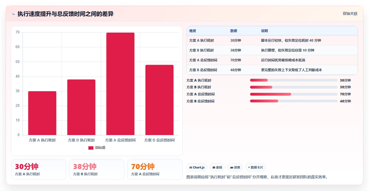This screenshot has width=369, height=191.
Task: Click the 数据卡片 tag
Action: point(255,167)
